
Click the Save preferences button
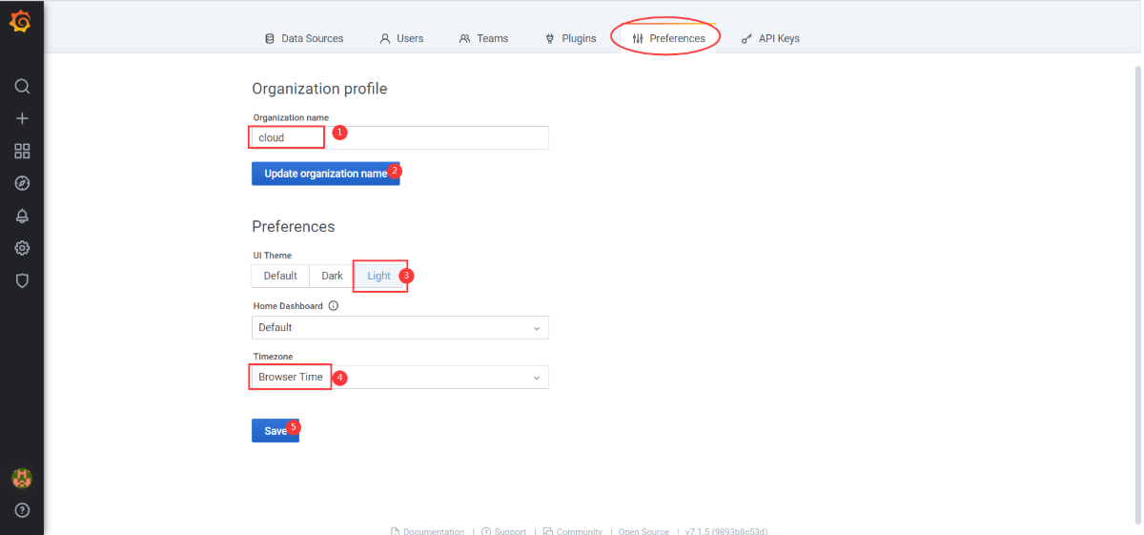coord(276,431)
